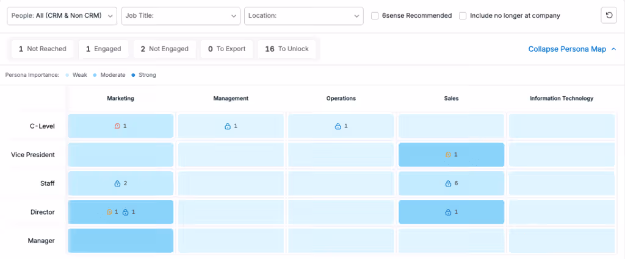Click the Marketing column header
Screen dimensions: 625x259
point(120,98)
